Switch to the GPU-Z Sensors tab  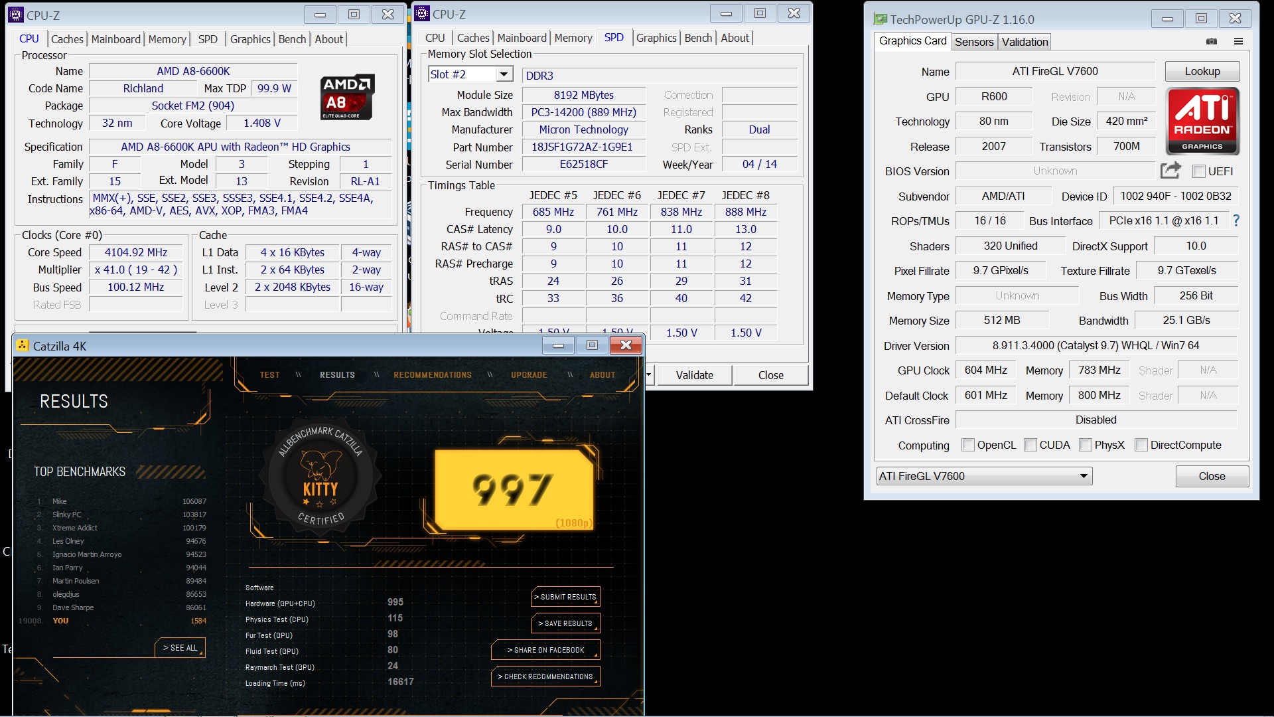tap(973, 42)
